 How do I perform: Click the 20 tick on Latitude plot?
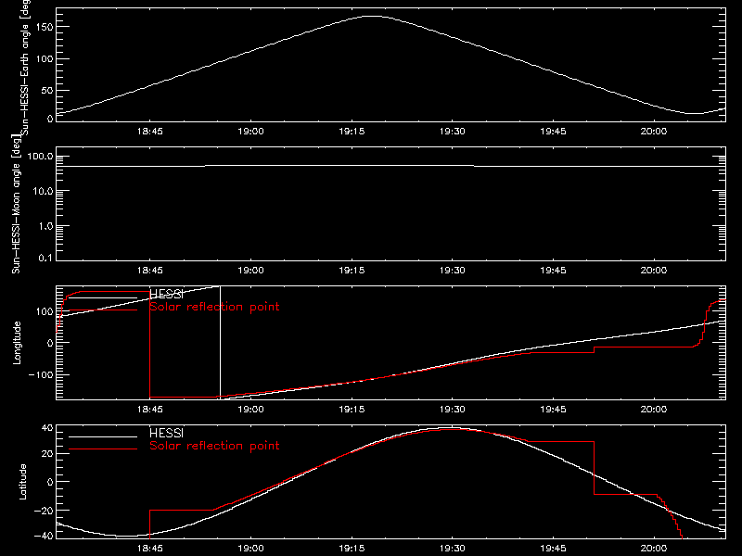coord(47,454)
